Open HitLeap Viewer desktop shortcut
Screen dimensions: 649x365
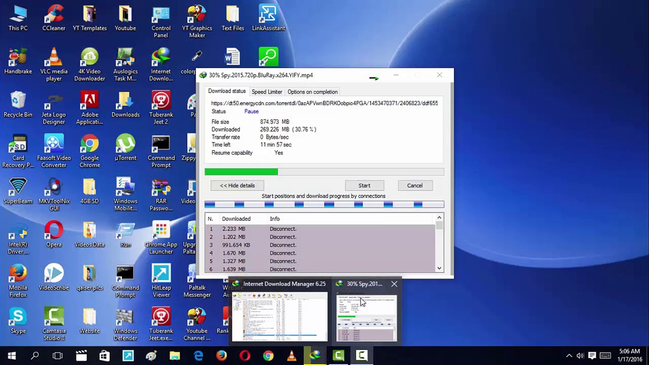point(161,281)
